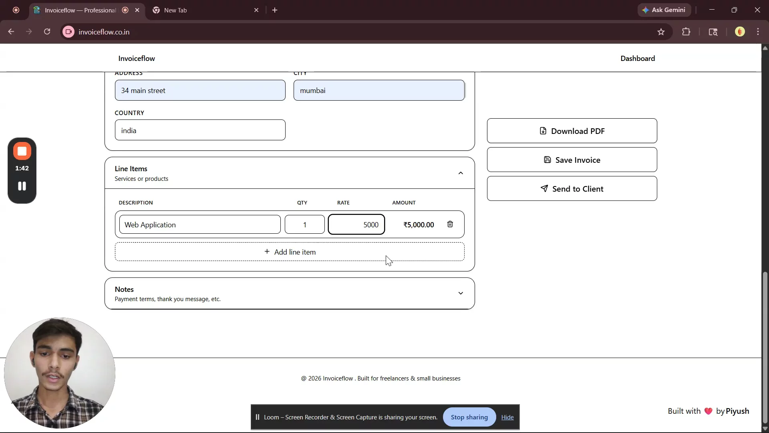Go forward in browser history
This screenshot has width=769, height=433.
[29, 32]
